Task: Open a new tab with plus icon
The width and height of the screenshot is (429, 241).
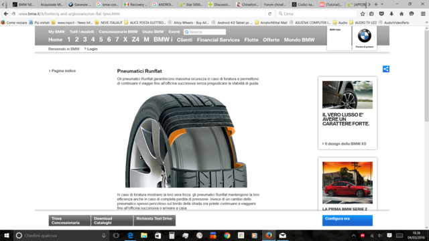Action: 376,5
